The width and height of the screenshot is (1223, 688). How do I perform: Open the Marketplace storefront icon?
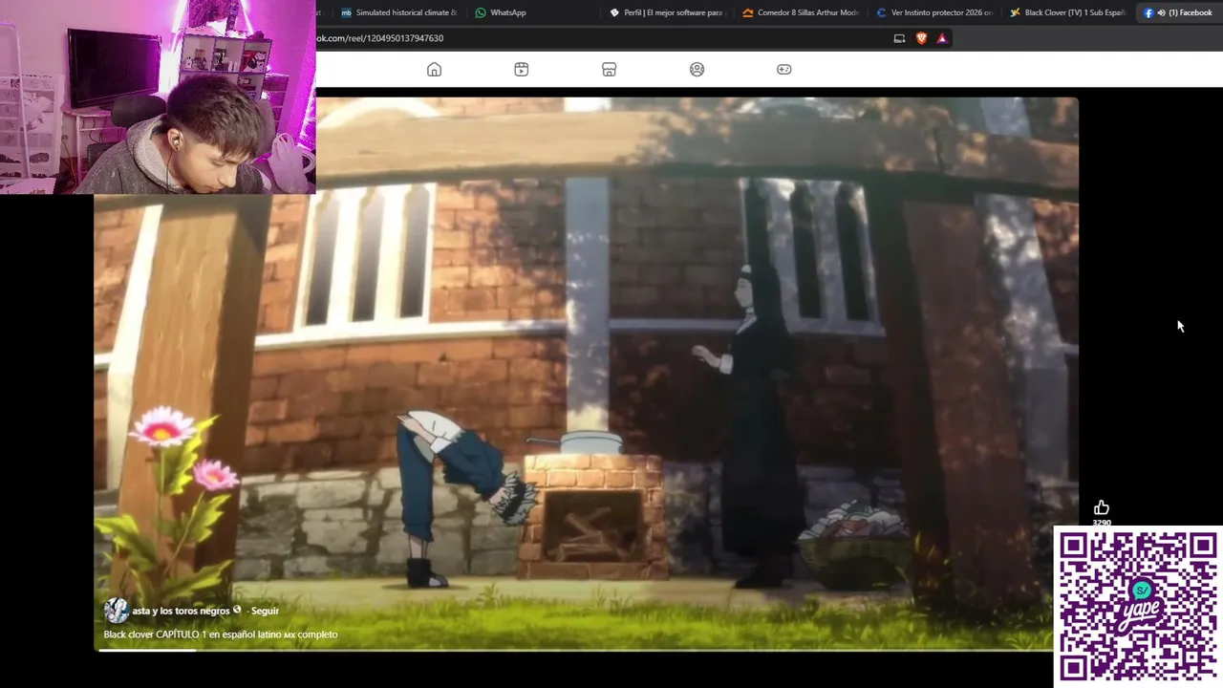[609, 70]
